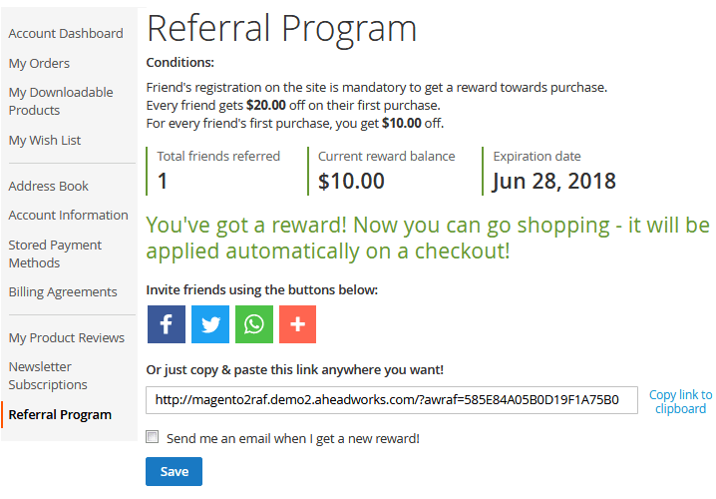View My Wish List
The height and width of the screenshot is (499, 716).
(x=45, y=140)
